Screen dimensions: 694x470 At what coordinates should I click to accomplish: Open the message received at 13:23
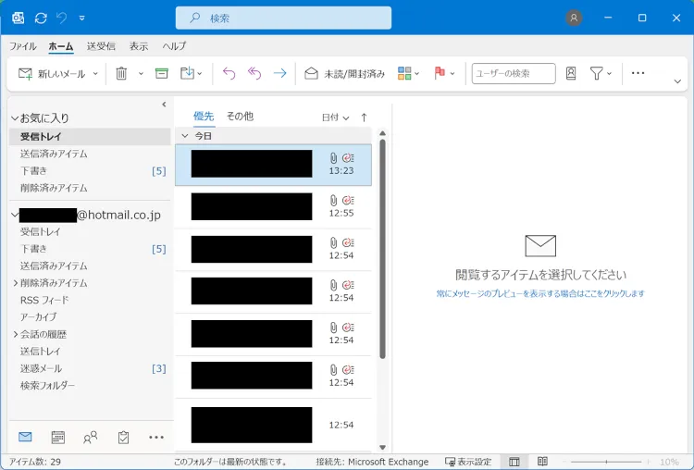click(273, 165)
